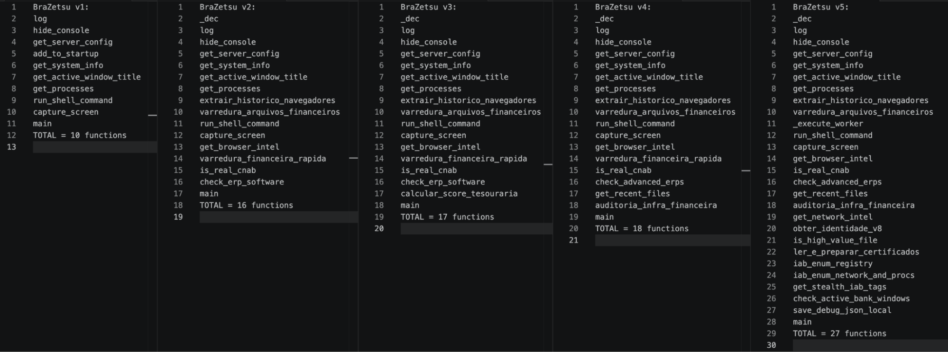The height and width of the screenshot is (352, 948).
Task: Select check_advanced_erps in v4 pane
Action: click(639, 182)
